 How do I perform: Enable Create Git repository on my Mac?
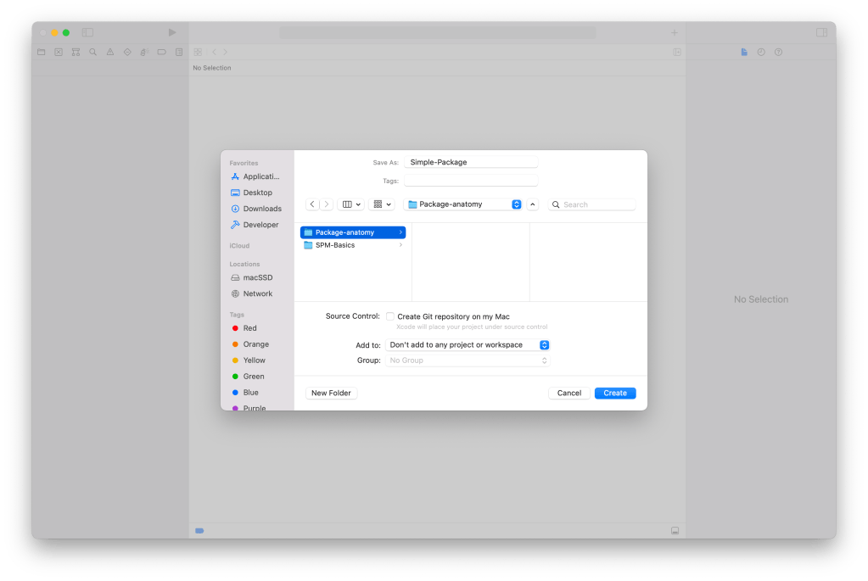[x=390, y=316]
